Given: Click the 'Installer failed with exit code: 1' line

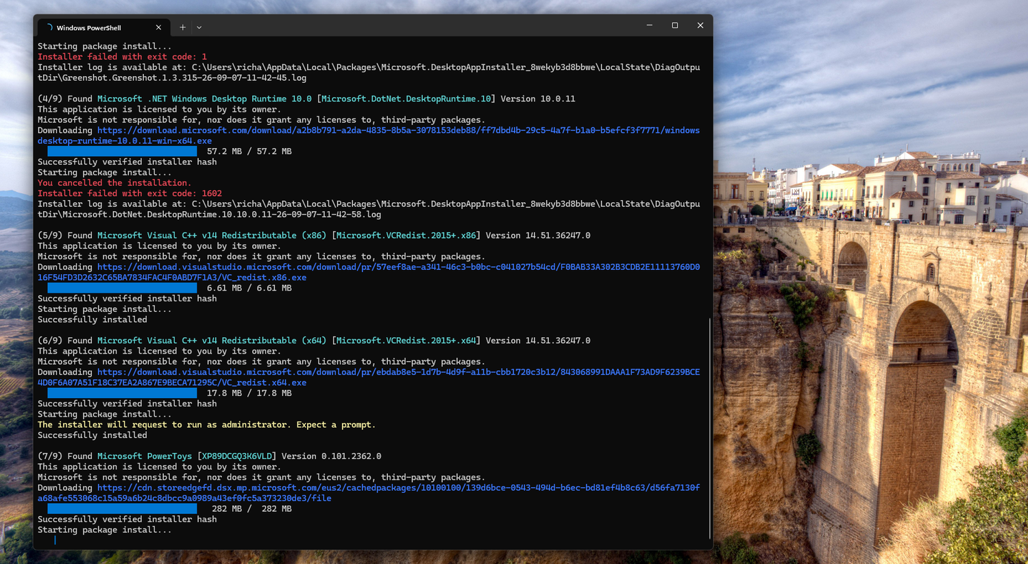Looking at the screenshot, I should tap(122, 57).
